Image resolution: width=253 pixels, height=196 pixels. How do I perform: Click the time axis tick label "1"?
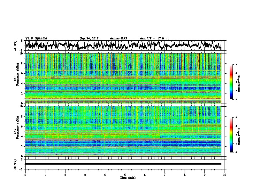45,175
